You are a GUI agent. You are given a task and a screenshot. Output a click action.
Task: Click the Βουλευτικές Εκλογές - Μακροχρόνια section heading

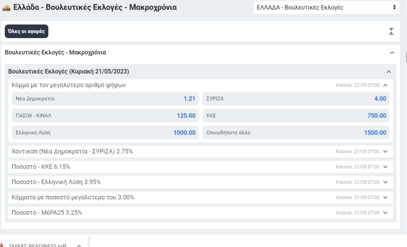coord(55,52)
